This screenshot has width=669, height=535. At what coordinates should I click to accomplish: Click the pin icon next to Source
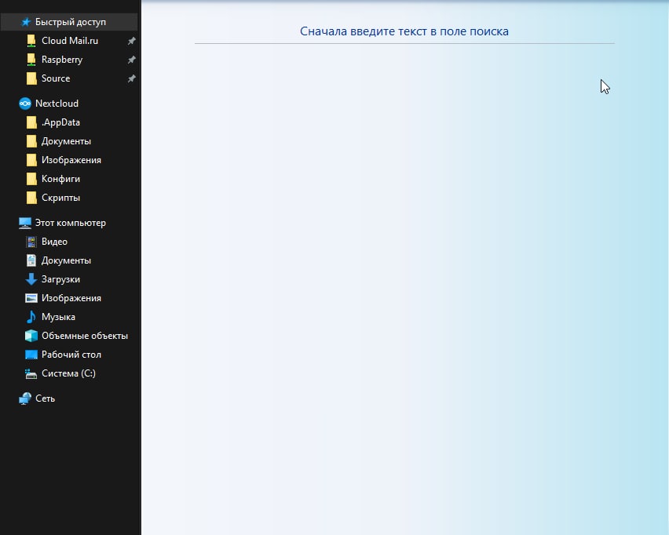click(131, 78)
